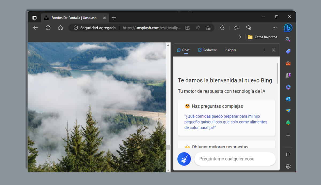Click the Pregúntame cualquier cosa input field
Screen dimensions: 321x185
[235, 159]
